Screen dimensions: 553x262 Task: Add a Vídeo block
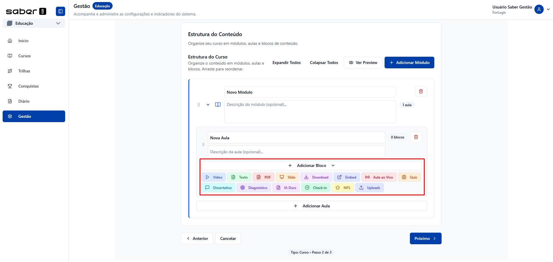(x=214, y=177)
